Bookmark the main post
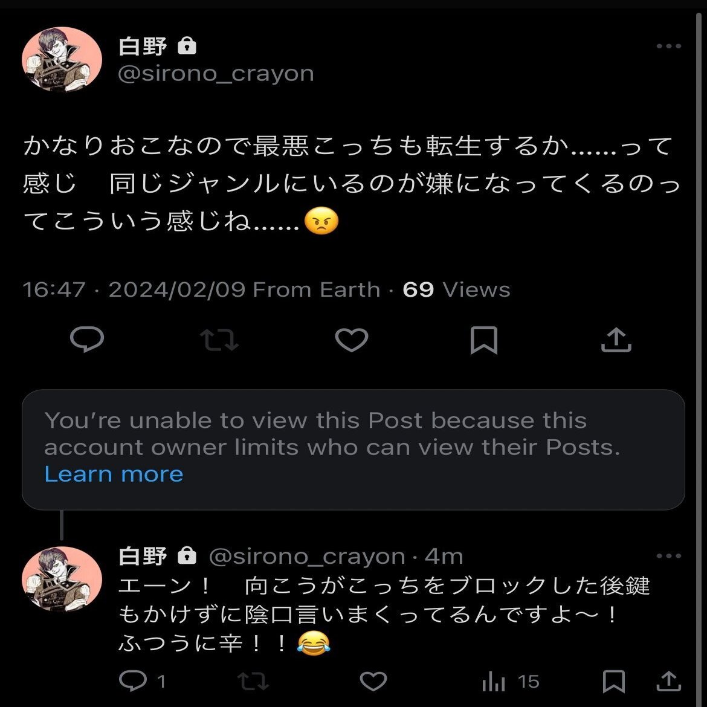 484,340
